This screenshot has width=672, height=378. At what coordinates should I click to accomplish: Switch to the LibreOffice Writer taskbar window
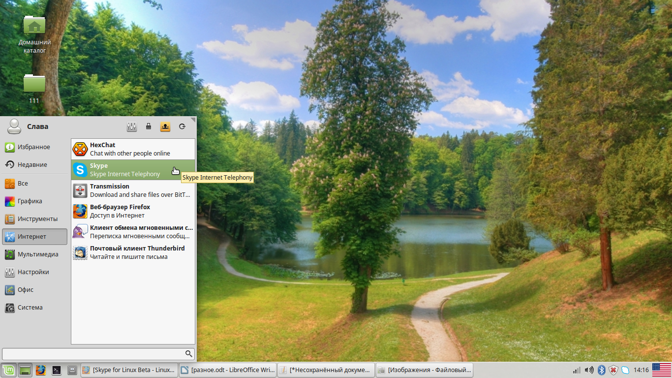(227, 370)
